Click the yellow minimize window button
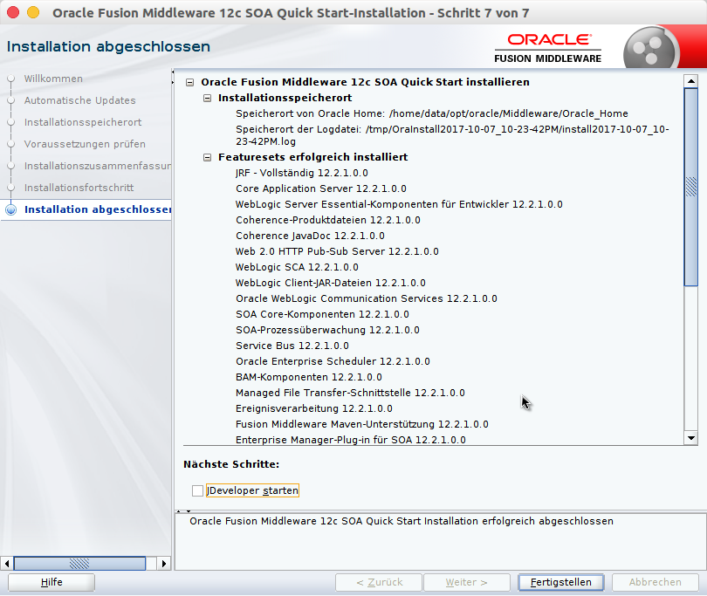The height and width of the screenshot is (596, 707). click(33, 12)
